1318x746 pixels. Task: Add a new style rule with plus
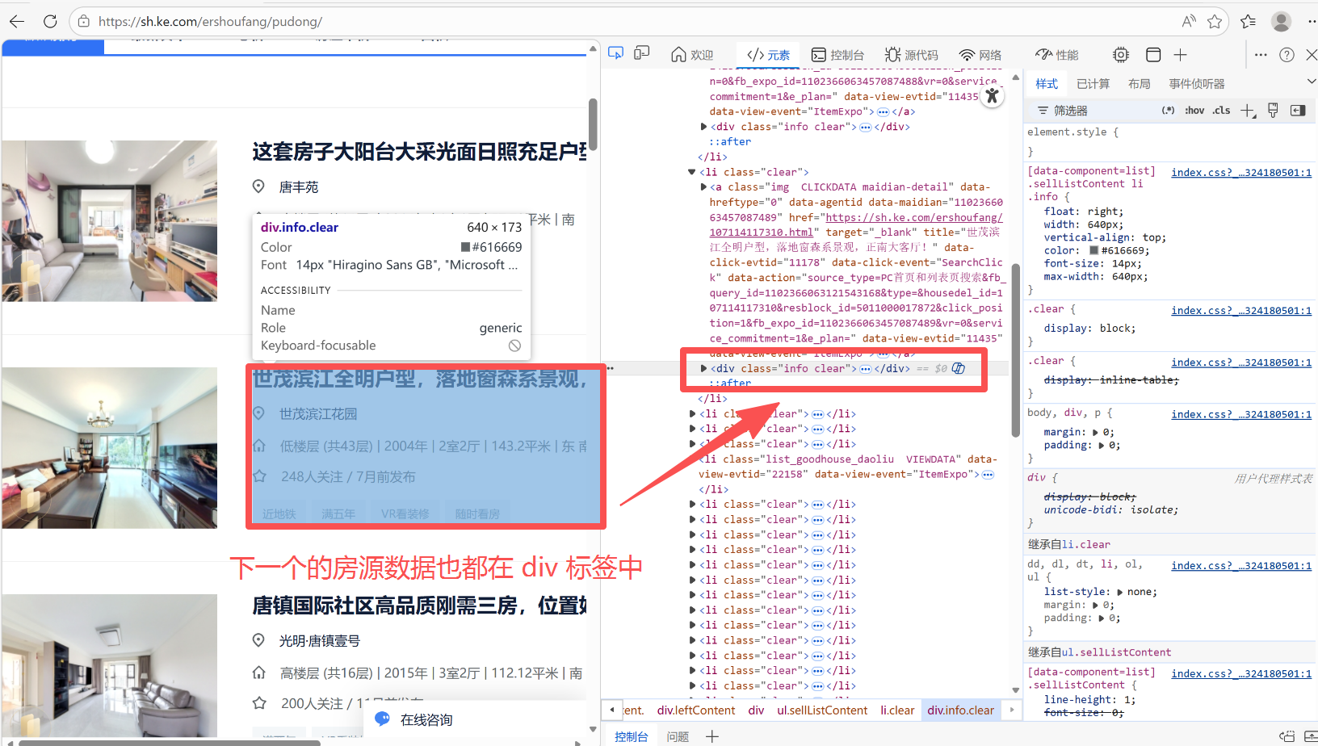(1248, 111)
